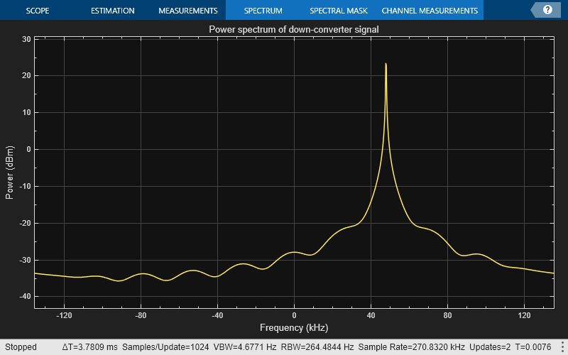Click the 0 tick on the frequency axis
The image size is (568, 355).
pos(294,315)
